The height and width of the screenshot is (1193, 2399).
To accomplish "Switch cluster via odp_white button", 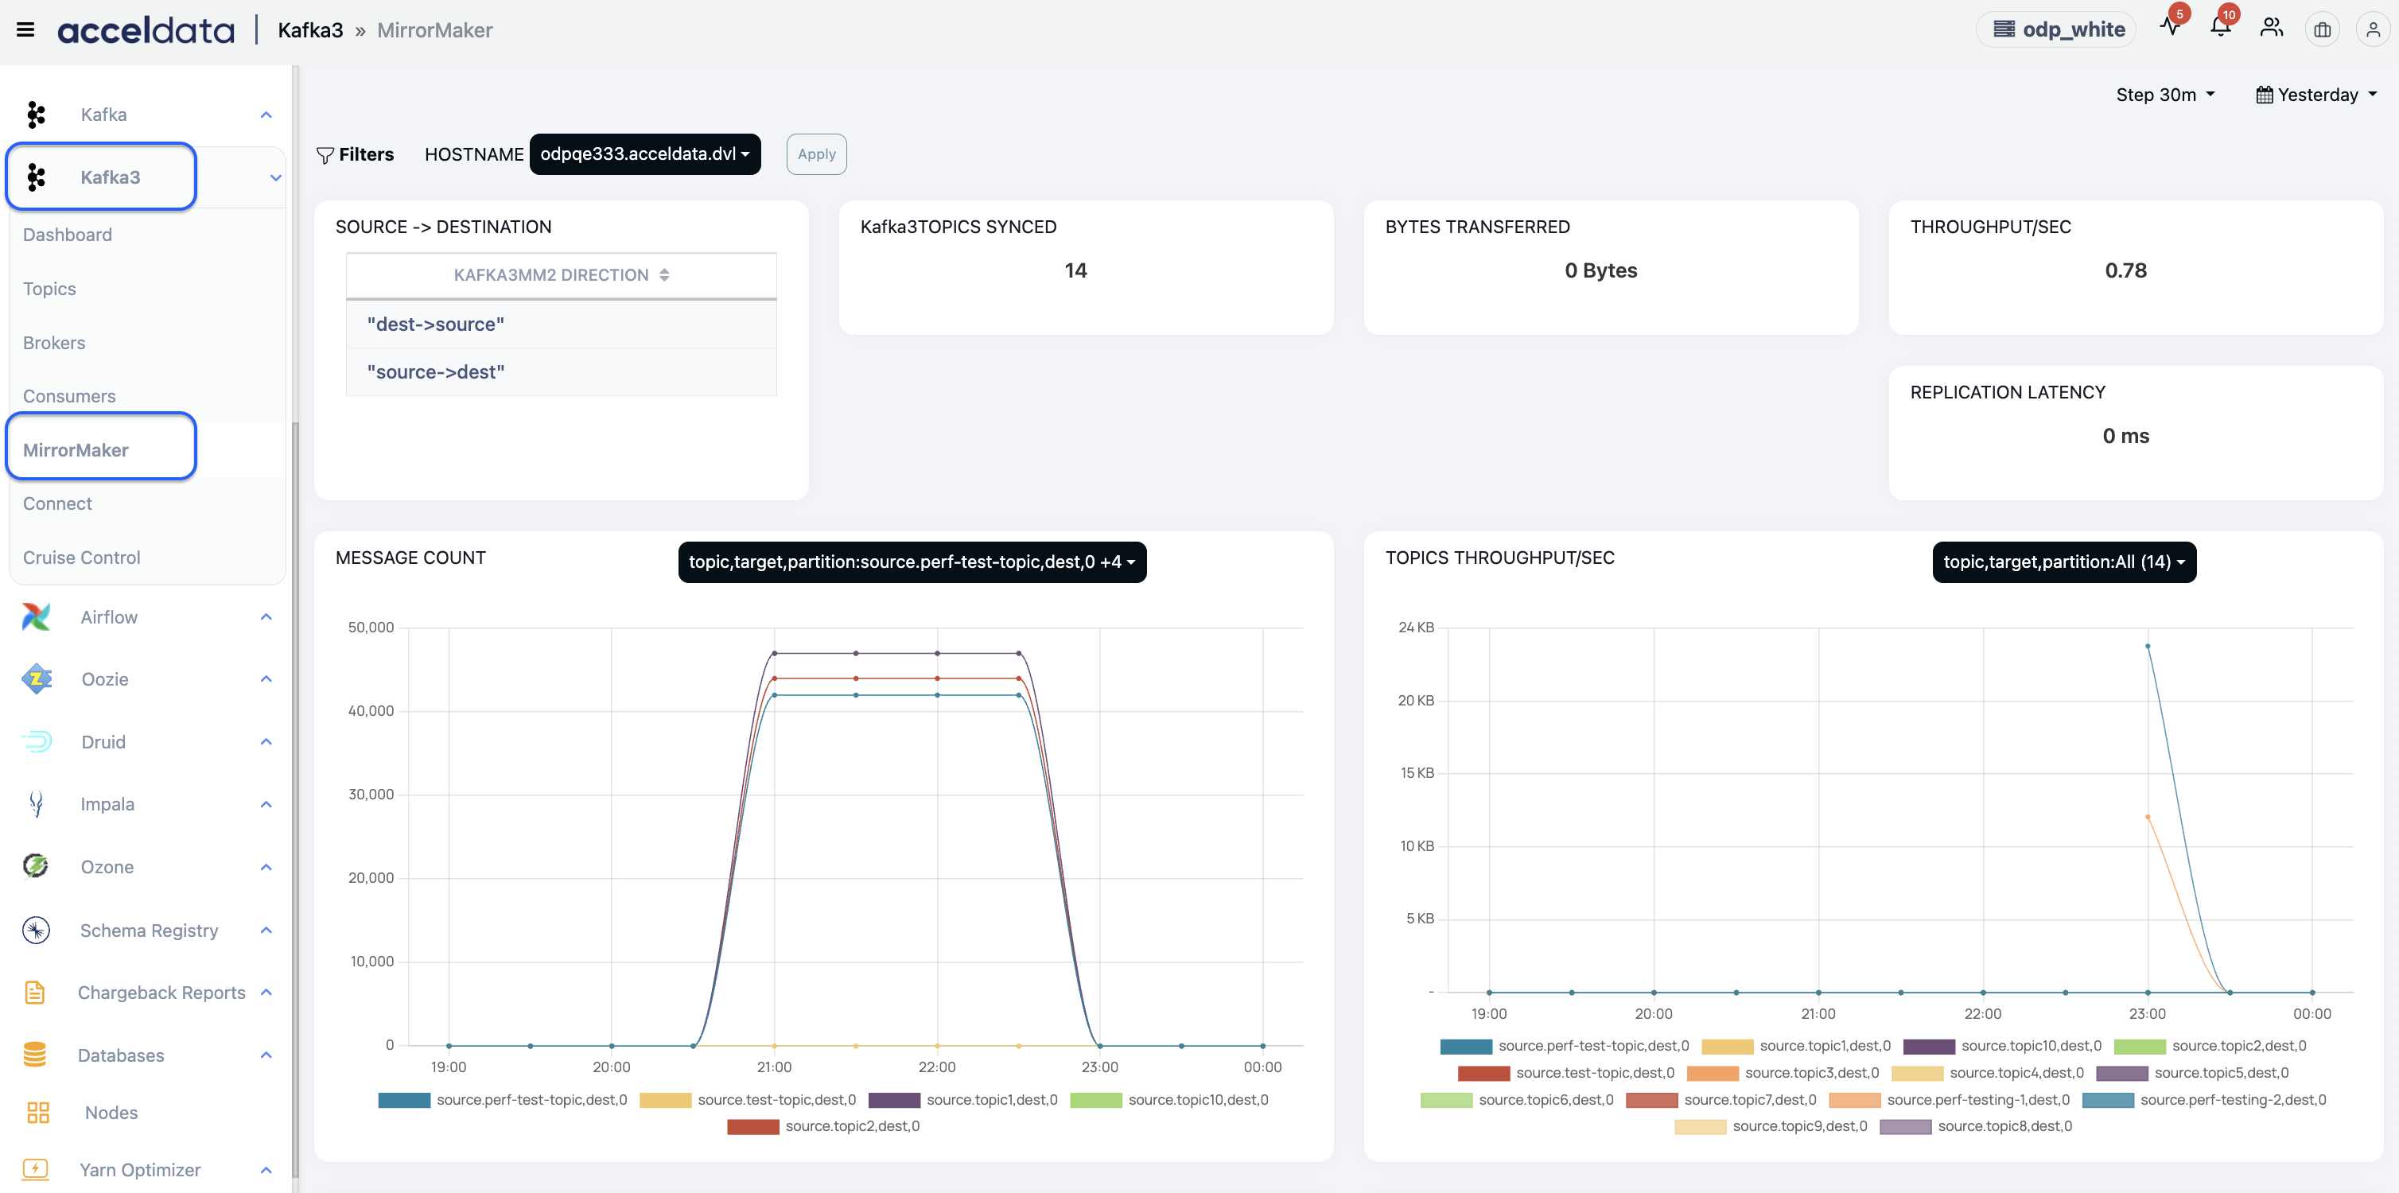I will 2058,29.
